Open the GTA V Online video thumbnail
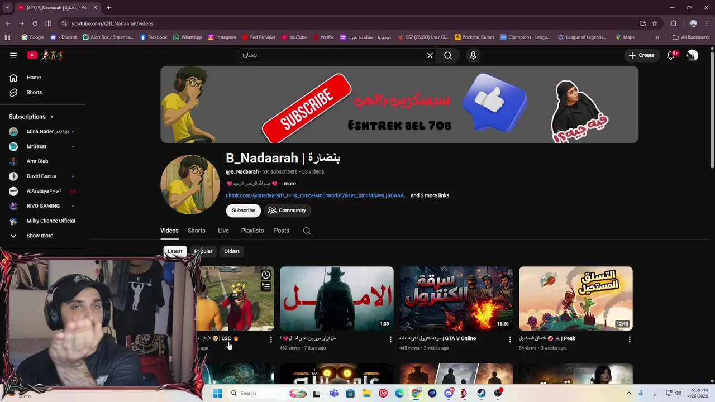Image resolution: width=715 pixels, height=402 pixels. point(456,299)
